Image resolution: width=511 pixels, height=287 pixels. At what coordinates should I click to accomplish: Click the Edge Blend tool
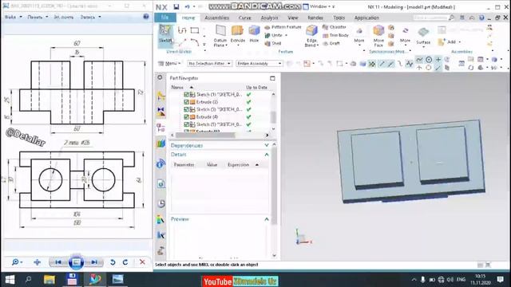coord(311,36)
